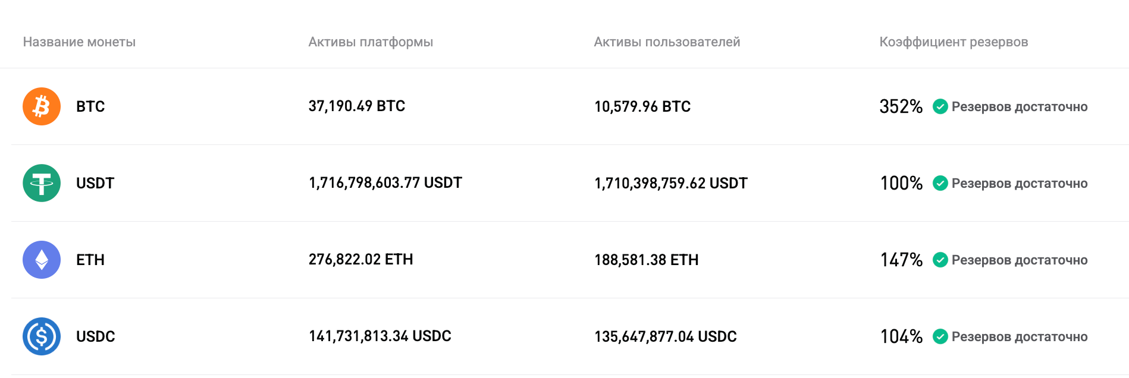Click 'Резервов достаточно' label for USDT
This screenshot has width=1129, height=378.
click(x=1020, y=184)
